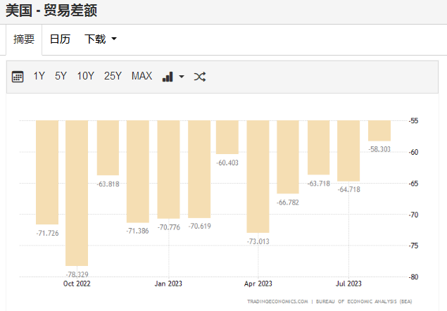The height and width of the screenshot is (311, 447).
Task: Switch to the 摘要 tab
Action: point(24,39)
